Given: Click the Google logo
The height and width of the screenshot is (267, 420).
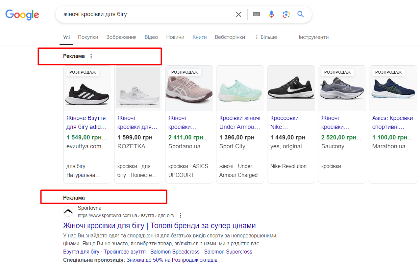Looking at the screenshot, I should [22, 14].
